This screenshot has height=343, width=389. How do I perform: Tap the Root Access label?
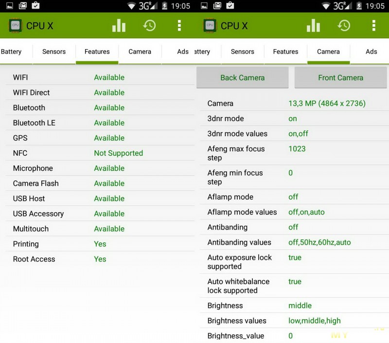coord(34,259)
